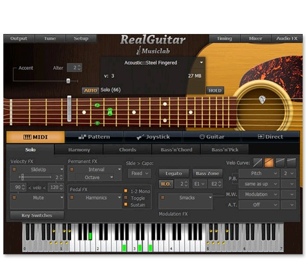Enable the Harmonics pedal FX checkbox
Screen dimensions: 306x277
pyautogui.click(x=72, y=197)
